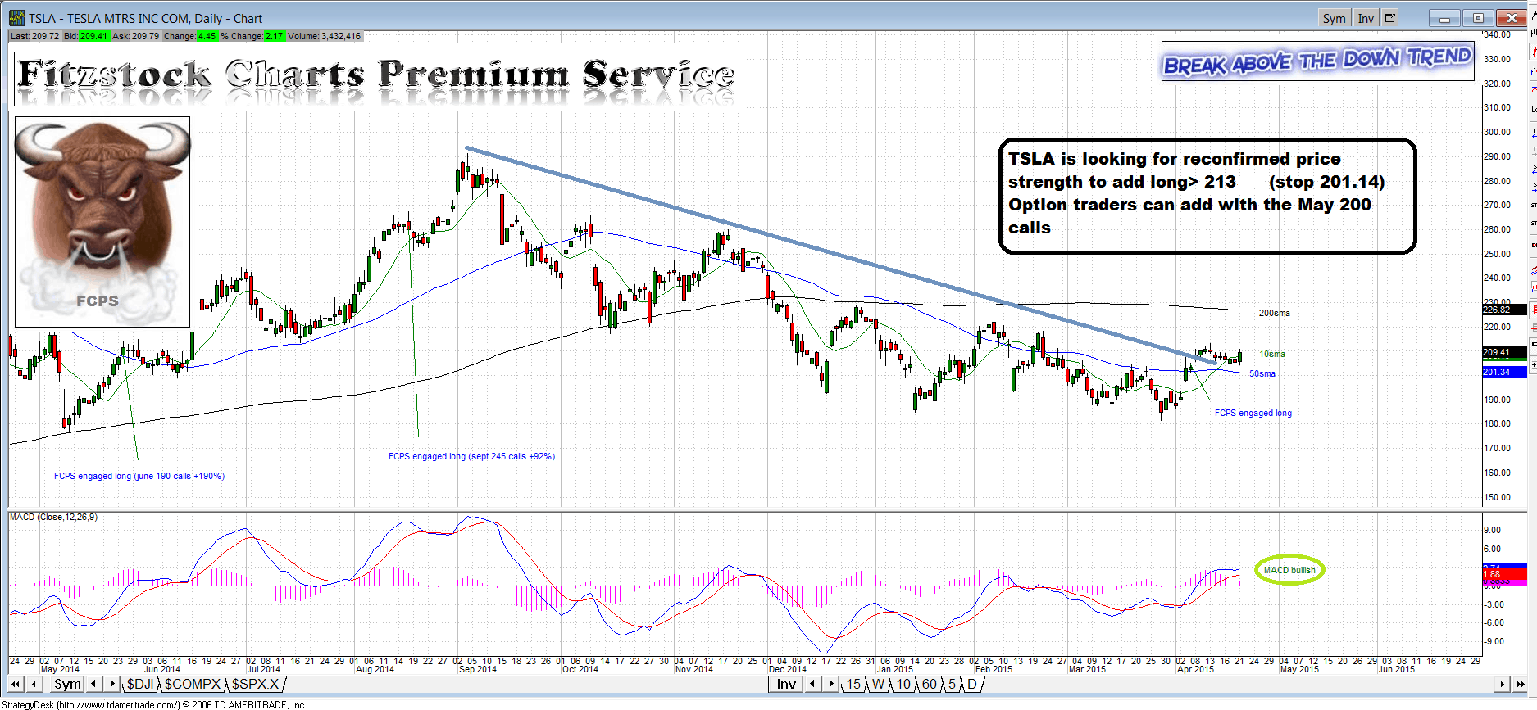The width and height of the screenshot is (1537, 710).
Task: Click the 10sma label
Action: tap(1272, 354)
